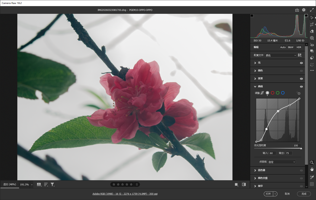Expand the 细节 panel

tap(255, 186)
